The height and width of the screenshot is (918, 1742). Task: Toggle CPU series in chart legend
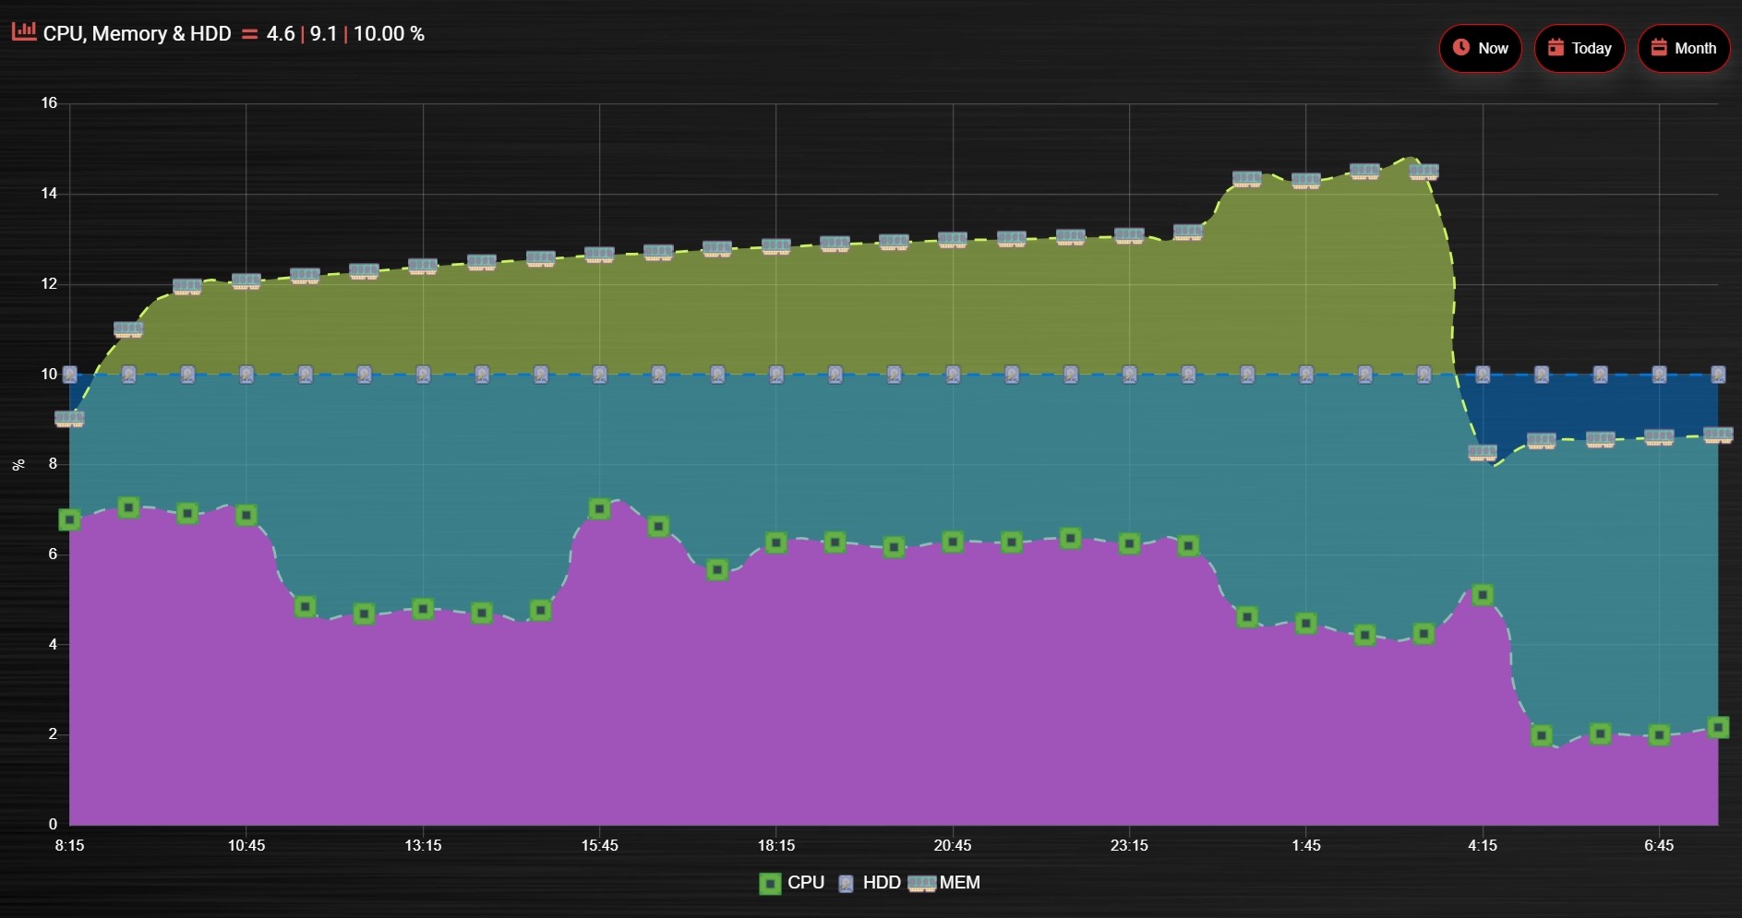coord(791,883)
